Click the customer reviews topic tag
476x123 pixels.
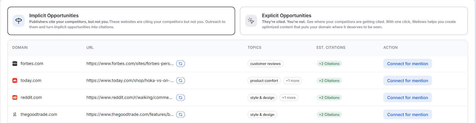click(265, 64)
